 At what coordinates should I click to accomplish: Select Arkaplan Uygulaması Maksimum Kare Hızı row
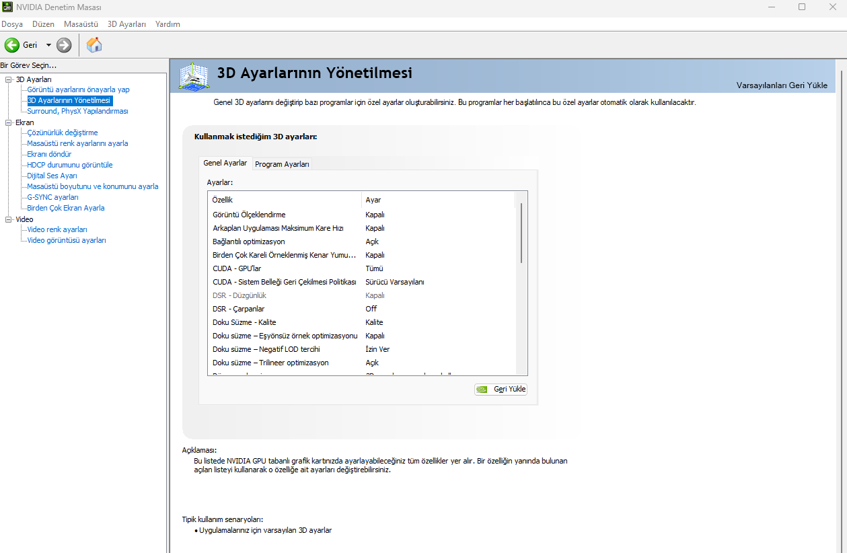pyautogui.click(x=362, y=228)
